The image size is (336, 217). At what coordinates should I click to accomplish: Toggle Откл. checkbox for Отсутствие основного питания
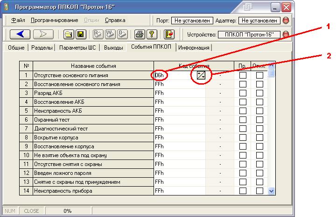coord(259,75)
